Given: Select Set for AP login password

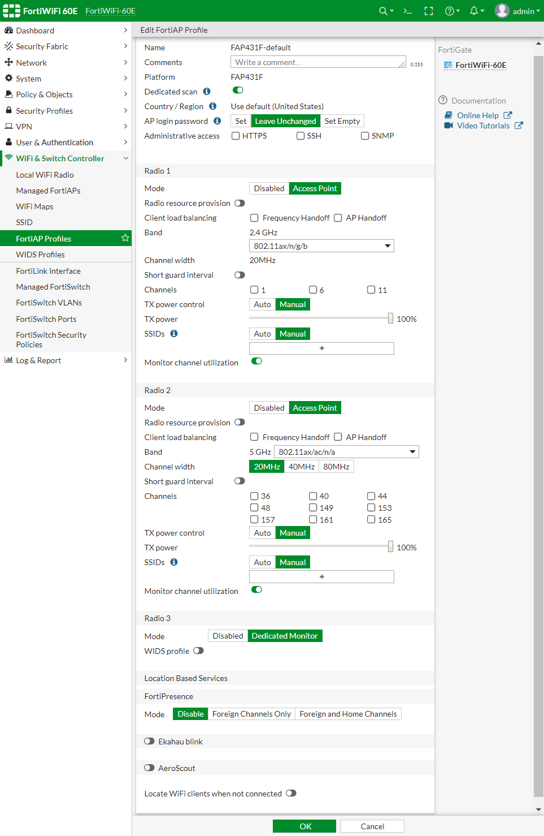Looking at the screenshot, I should (x=241, y=120).
